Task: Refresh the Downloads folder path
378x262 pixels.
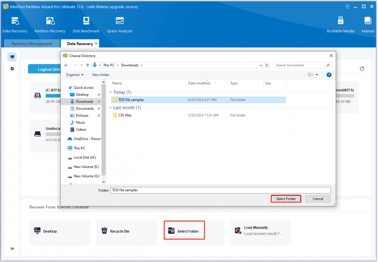Action: tap(267, 65)
